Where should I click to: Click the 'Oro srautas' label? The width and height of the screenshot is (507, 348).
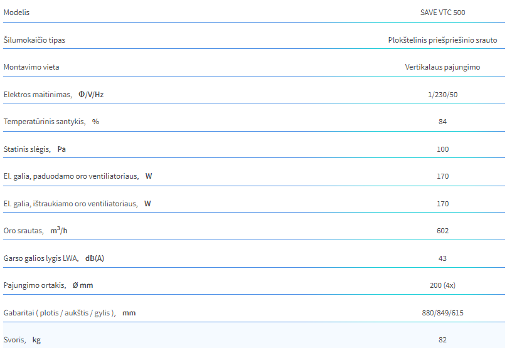pyautogui.click(x=24, y=231)
